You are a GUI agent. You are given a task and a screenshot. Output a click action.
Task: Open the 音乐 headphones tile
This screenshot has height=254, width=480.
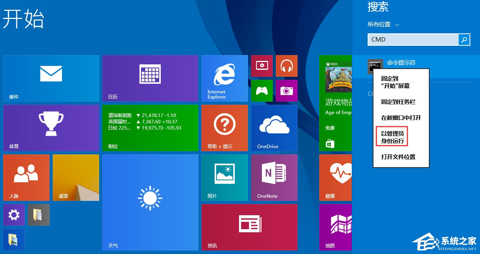pyautogui.click(x=287, y=66)
